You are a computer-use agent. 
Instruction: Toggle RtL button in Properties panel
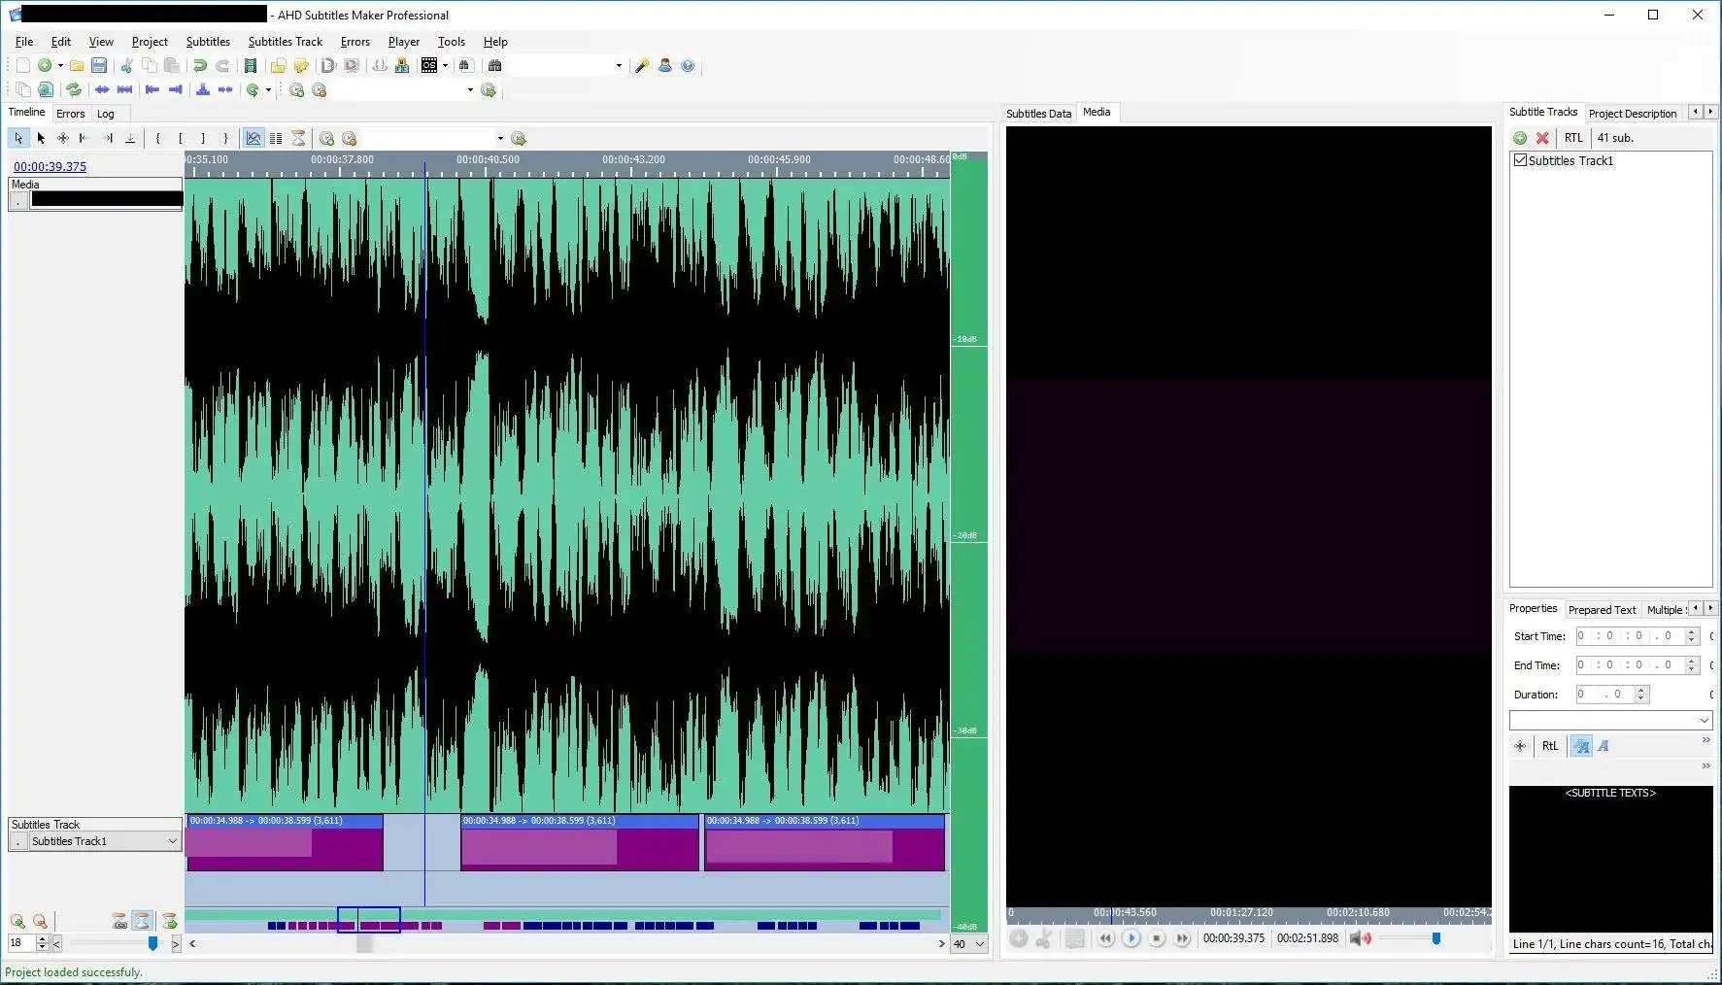[x=1549, y=746]
